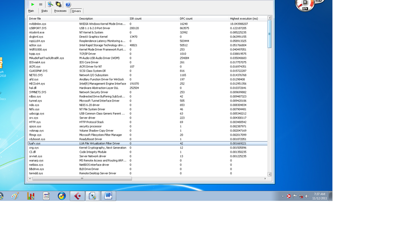Click the 18.043988207 execution time value

239,24
